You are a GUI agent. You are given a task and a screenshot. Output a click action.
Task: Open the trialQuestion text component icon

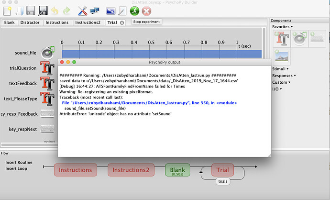pyautogui.click(x=47, y=68)
